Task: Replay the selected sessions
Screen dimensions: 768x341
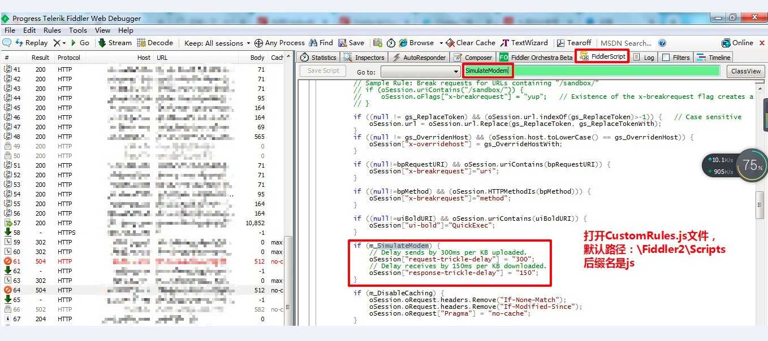Action: (32, 43)
